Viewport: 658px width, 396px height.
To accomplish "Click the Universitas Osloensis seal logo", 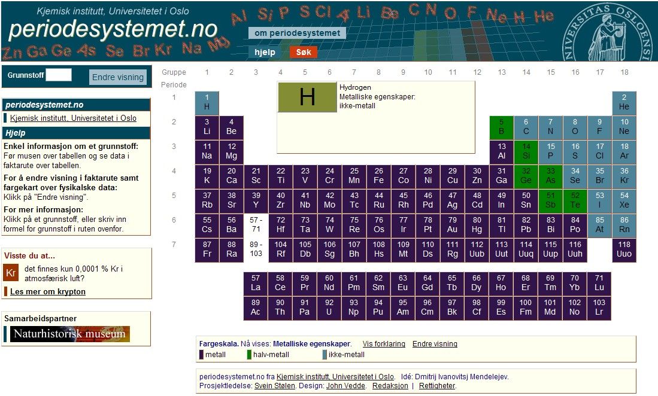I will click(610, 31).
